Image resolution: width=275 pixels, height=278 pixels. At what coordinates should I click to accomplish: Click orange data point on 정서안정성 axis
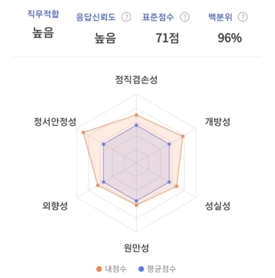(83, 133)
